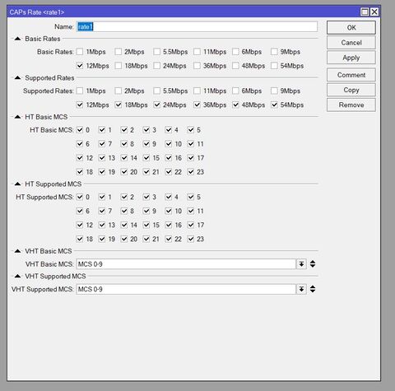Viewport: 395px width, 391px height.
Task: Collapse the VHT Basic MCS section
Action: click(x=17, y=251)
